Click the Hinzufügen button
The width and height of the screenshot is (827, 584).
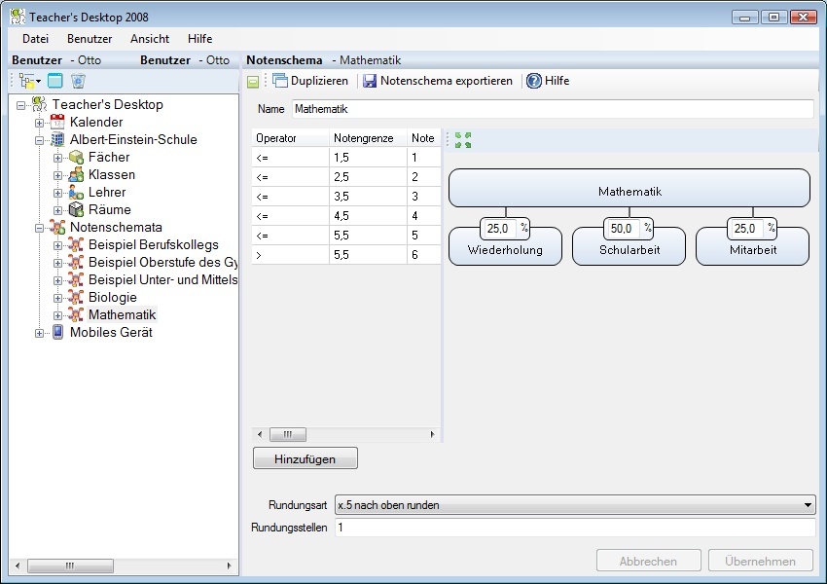click(x=306, y=457)
